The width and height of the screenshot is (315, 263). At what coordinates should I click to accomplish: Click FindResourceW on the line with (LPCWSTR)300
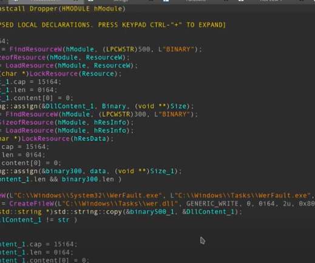(x=32, y=114)
